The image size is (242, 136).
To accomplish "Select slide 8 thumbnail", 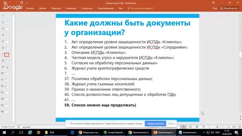I will tap(7, 61).
